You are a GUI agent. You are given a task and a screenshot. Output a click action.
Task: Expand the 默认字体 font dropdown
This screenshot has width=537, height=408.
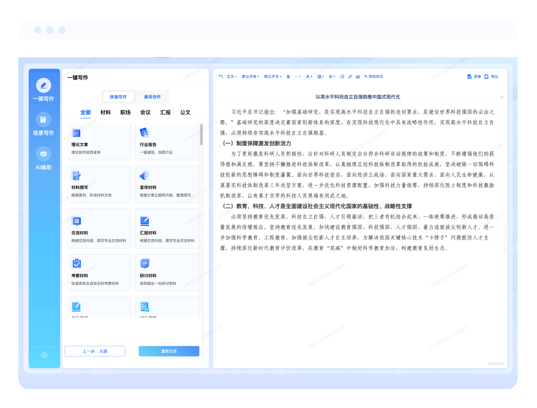point(250,76)
